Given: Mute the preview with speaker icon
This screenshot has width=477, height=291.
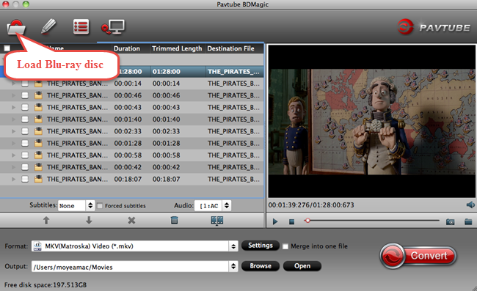Looking at the screenshot, I should tap(470, 205).
